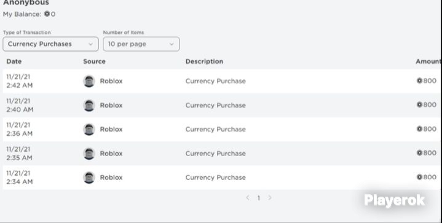Click Currency Purchase description in 2:40 AM row
This screenshot has width=442, height=223.
pyautogui.click(x=215, y=105)
